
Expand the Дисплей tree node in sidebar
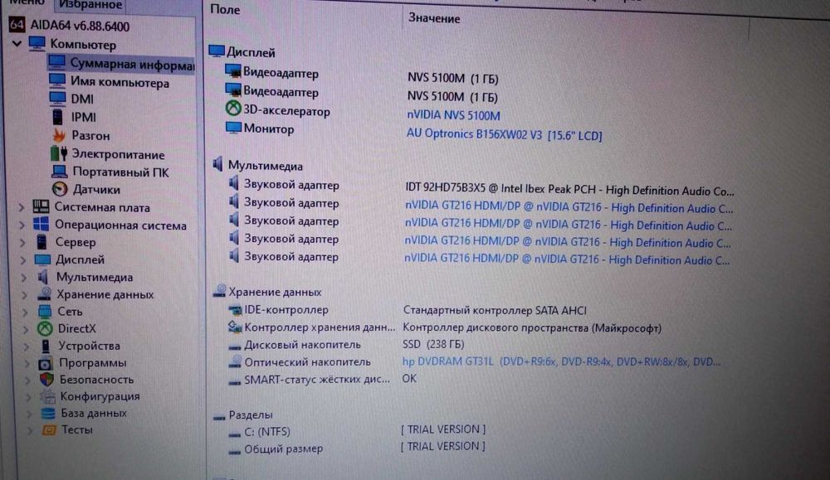[23, 260]
